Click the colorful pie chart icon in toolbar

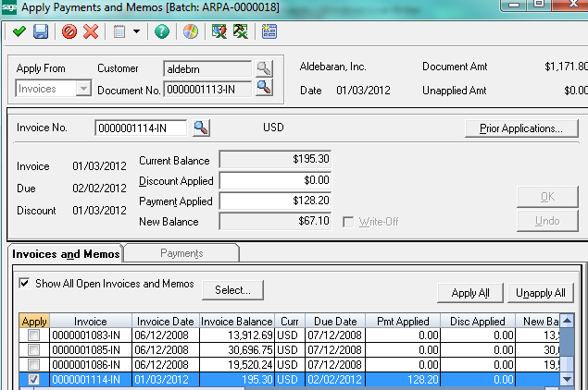[191, 32]
